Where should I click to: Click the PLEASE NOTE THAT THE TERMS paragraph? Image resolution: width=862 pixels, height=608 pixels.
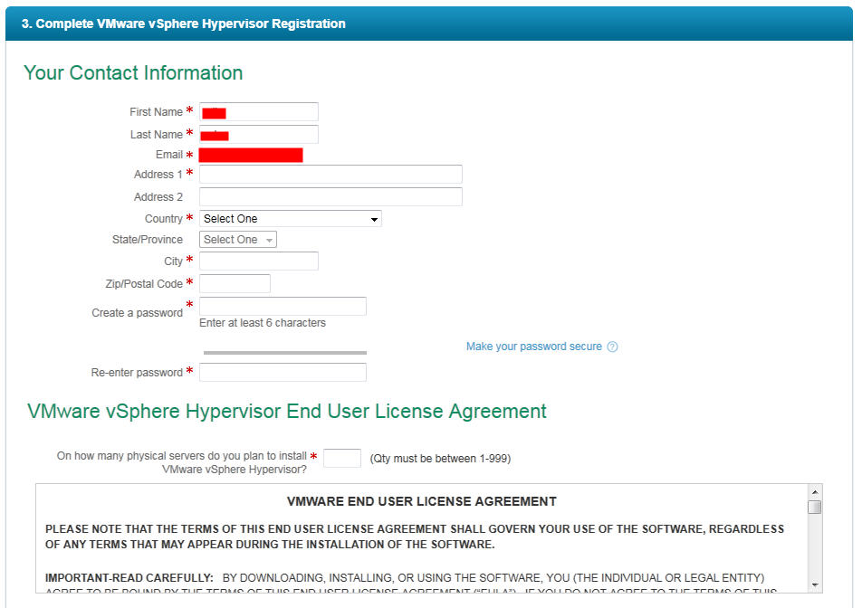(x=415, y=537)
